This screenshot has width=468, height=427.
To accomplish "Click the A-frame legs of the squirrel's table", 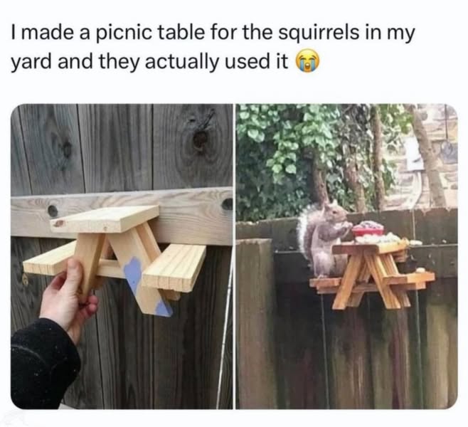I will (x=370, y=282).
